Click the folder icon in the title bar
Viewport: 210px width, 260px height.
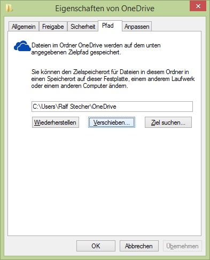coord(9,8)
